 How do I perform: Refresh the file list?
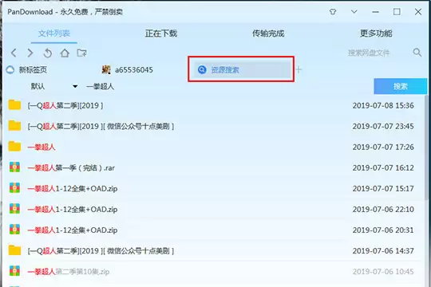point(48,53)
